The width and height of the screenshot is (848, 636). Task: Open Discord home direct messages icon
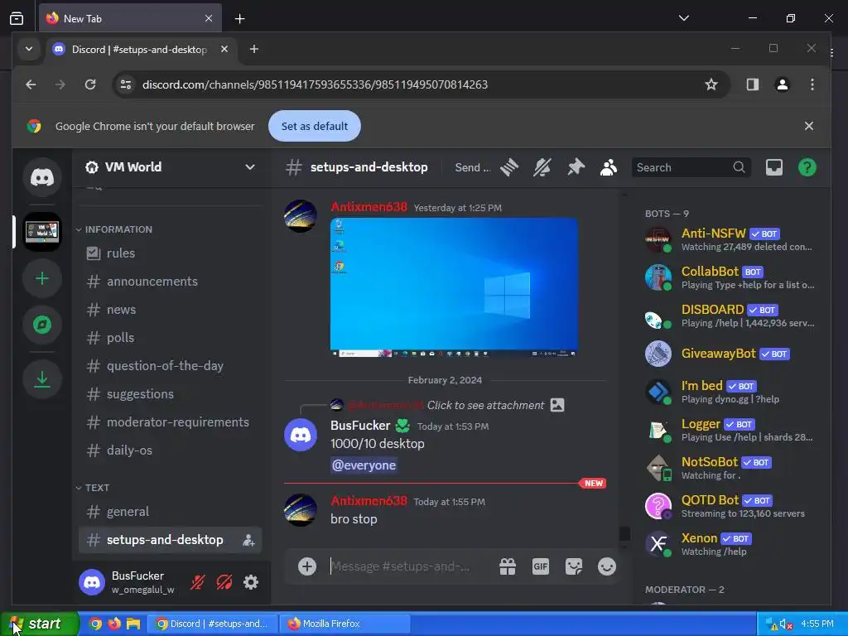(x=42, y=177)
